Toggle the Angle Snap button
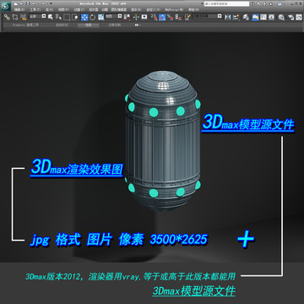 tap(162, 17)
